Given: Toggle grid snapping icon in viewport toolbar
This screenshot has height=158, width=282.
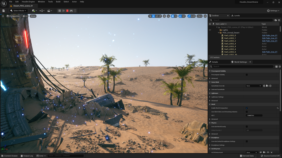Looking at the screenshot, I should click(x=172, y=16).
